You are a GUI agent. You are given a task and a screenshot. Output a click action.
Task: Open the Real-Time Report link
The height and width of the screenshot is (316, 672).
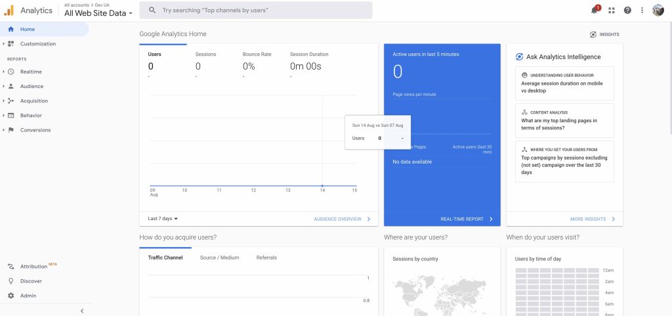tap(467, 219)
